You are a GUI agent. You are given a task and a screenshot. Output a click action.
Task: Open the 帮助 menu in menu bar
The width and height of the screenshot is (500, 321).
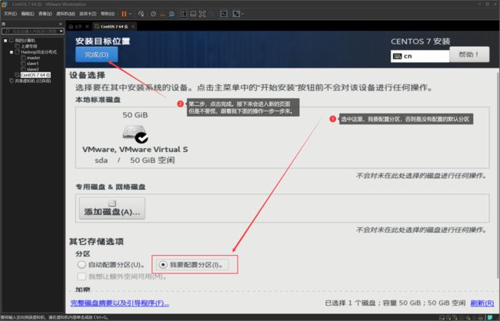(108, 14)
